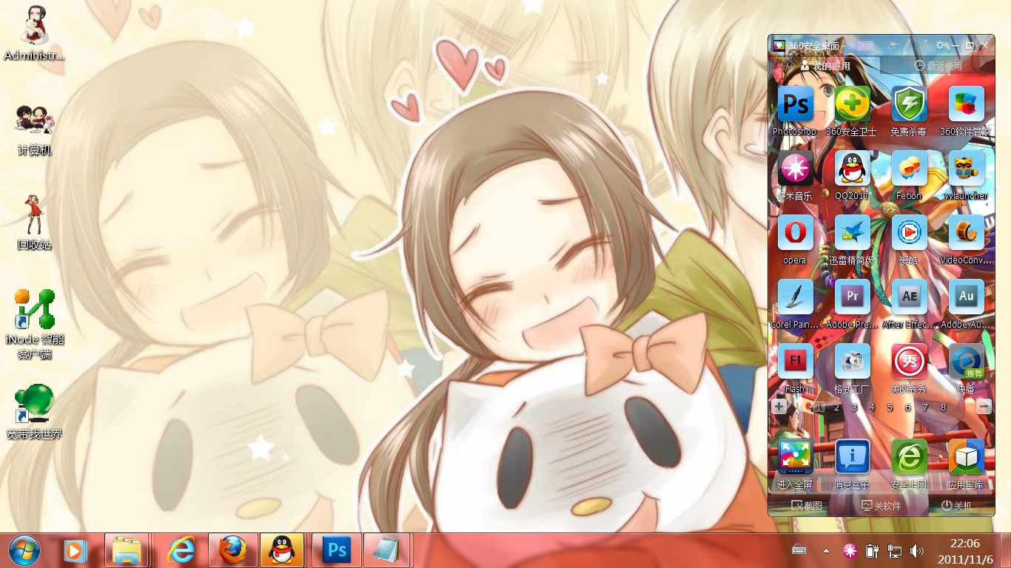Go to page 4 of the app grid
This screenshot has height=568, width=1011.
(x=872, y=407)
